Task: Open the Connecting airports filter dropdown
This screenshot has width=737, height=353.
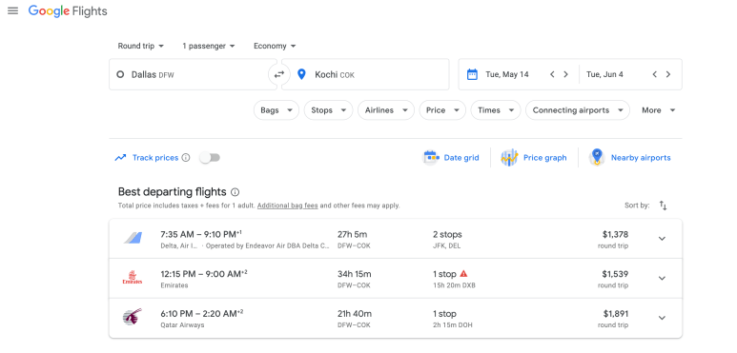Action: pos(578,110)
